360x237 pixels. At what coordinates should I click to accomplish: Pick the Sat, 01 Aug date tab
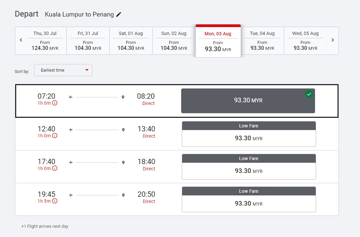pos(131,41)
